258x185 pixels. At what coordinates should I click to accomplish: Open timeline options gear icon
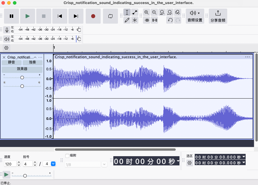[x=6, y=48]
